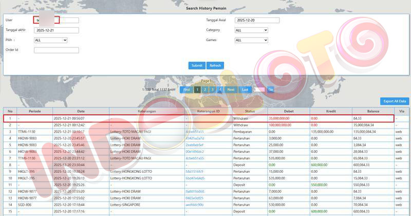
Task: Click the User text field
Action: click(57, 21)
